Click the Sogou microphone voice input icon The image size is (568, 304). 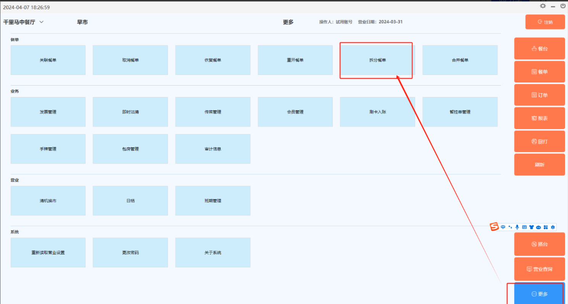(517, 227)
